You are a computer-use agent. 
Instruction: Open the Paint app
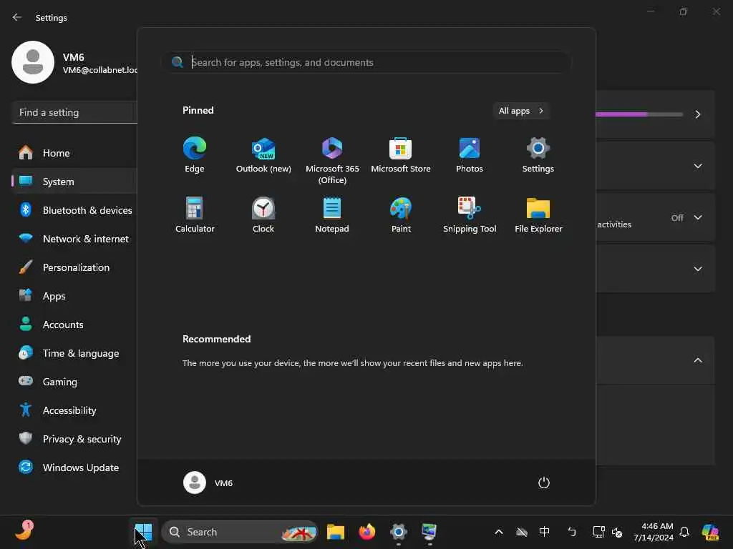pos(401,215)
